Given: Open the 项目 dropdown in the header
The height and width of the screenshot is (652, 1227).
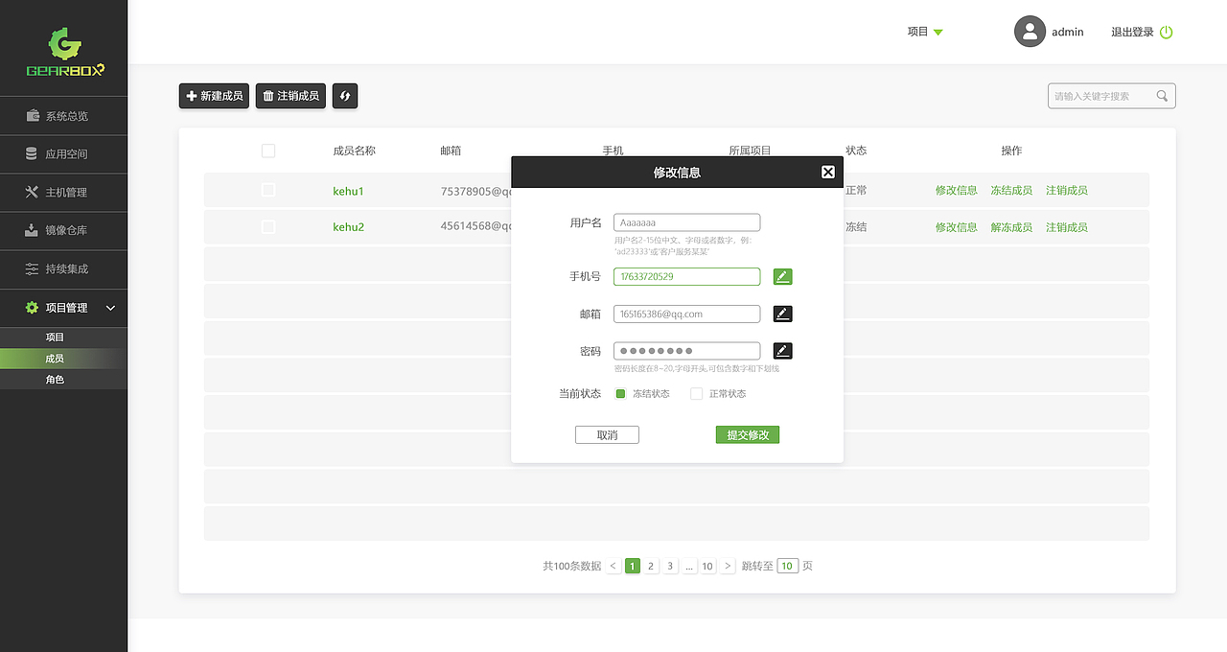Looking at the screenshot, I should pyautogui.click(x=925, y=32).
